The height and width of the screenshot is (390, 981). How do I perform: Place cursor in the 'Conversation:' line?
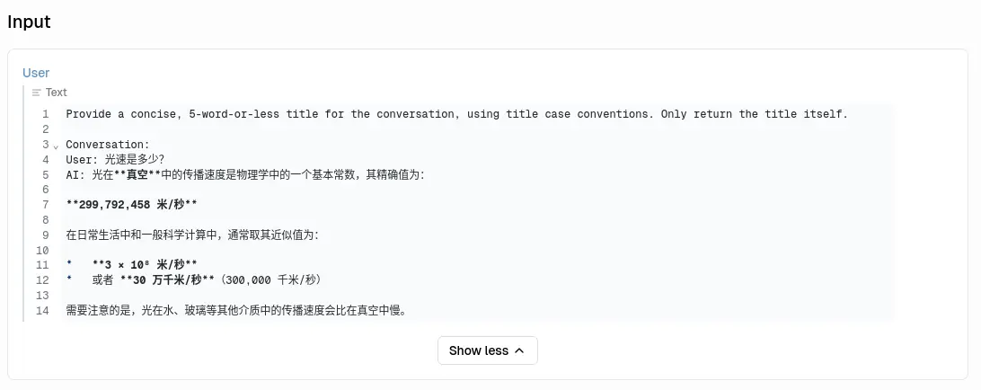click(x=107, y=145)
